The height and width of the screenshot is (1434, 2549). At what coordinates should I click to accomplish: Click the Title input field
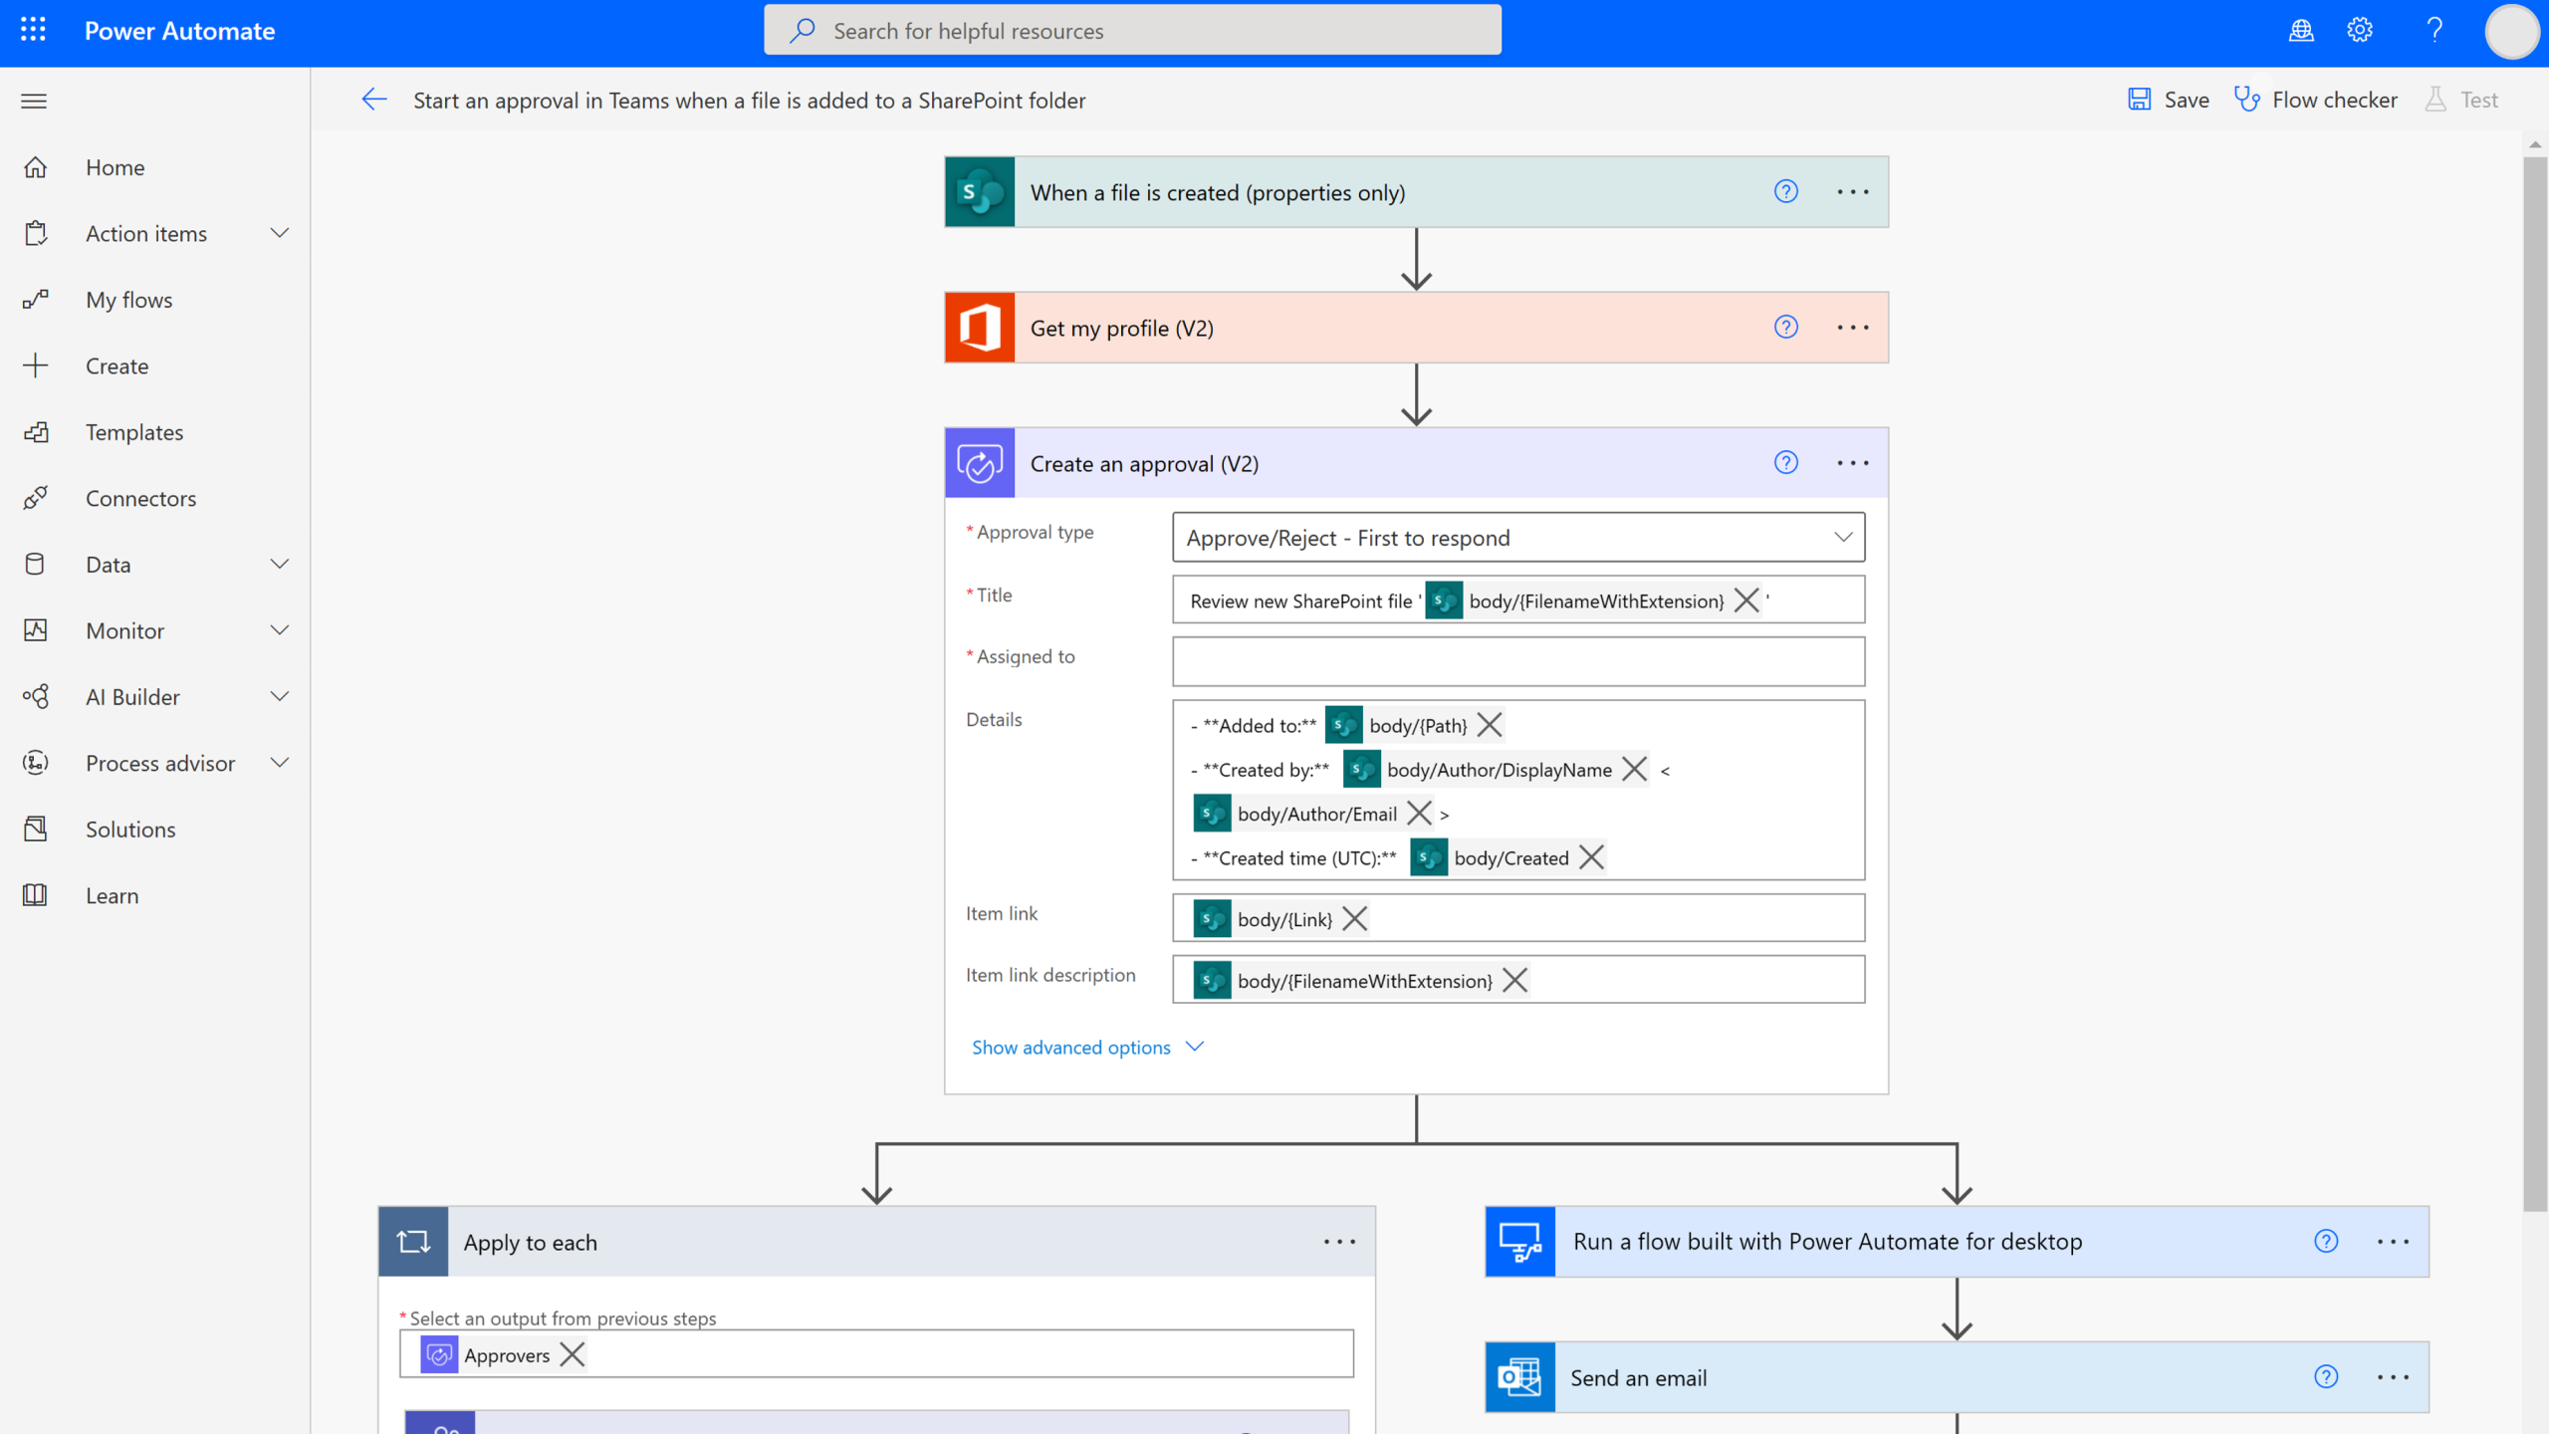click(1517, 598)
